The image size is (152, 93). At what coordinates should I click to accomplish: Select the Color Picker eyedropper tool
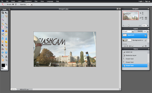click(x=3, y=57)
